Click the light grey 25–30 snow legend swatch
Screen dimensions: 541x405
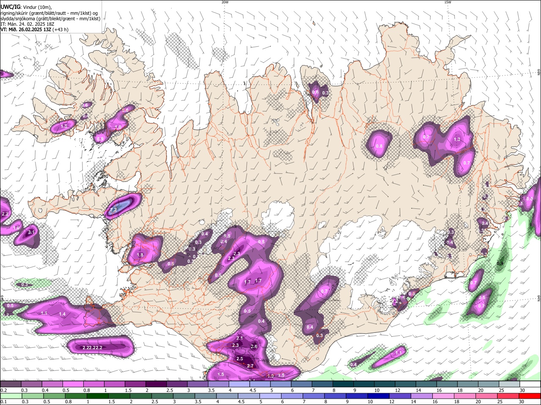pyautogui.click(x=509, y=384)
